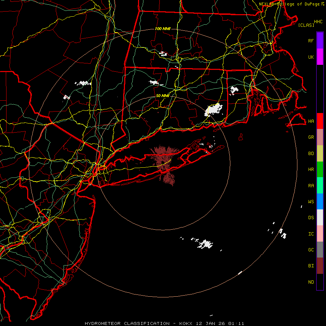
Task: Click the HHC product code text
Action: [318, 22]
